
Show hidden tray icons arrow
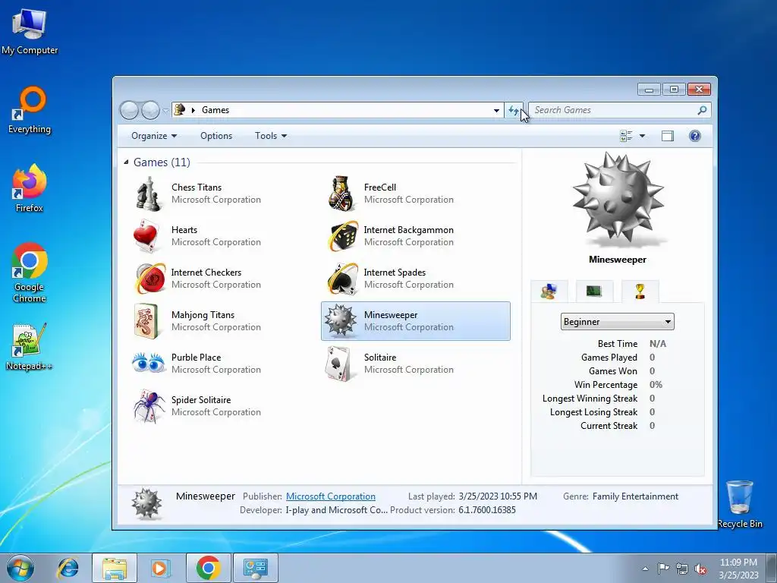(x=645, y=569)
